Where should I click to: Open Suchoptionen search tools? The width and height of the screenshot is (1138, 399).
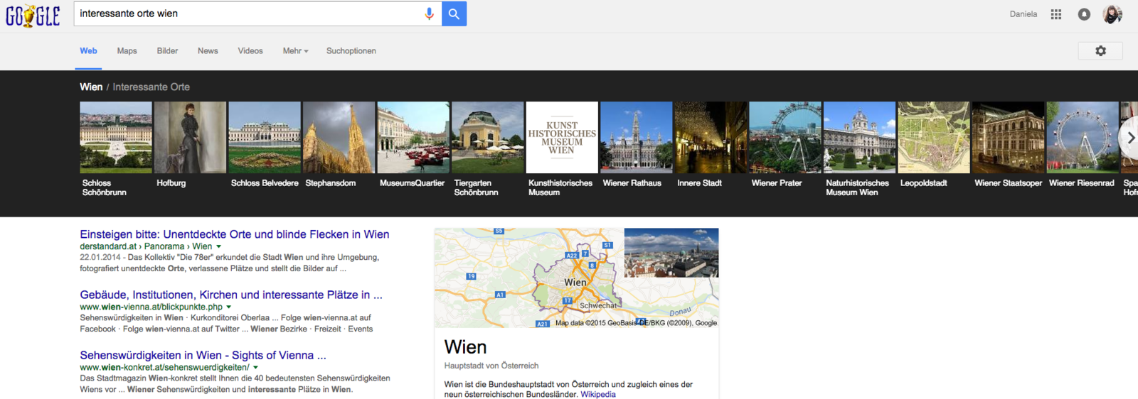click(351, 51)
